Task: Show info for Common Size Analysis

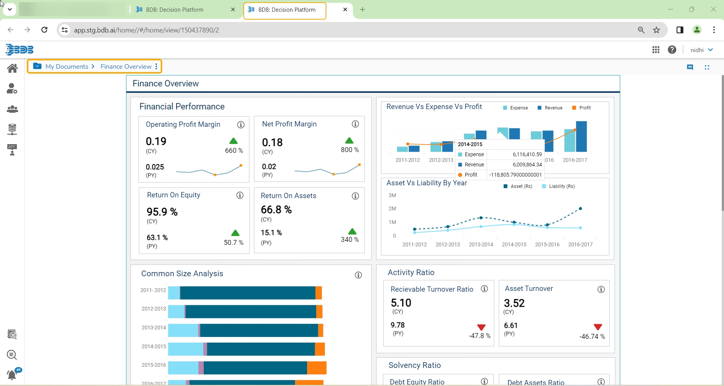Action: 358,275
